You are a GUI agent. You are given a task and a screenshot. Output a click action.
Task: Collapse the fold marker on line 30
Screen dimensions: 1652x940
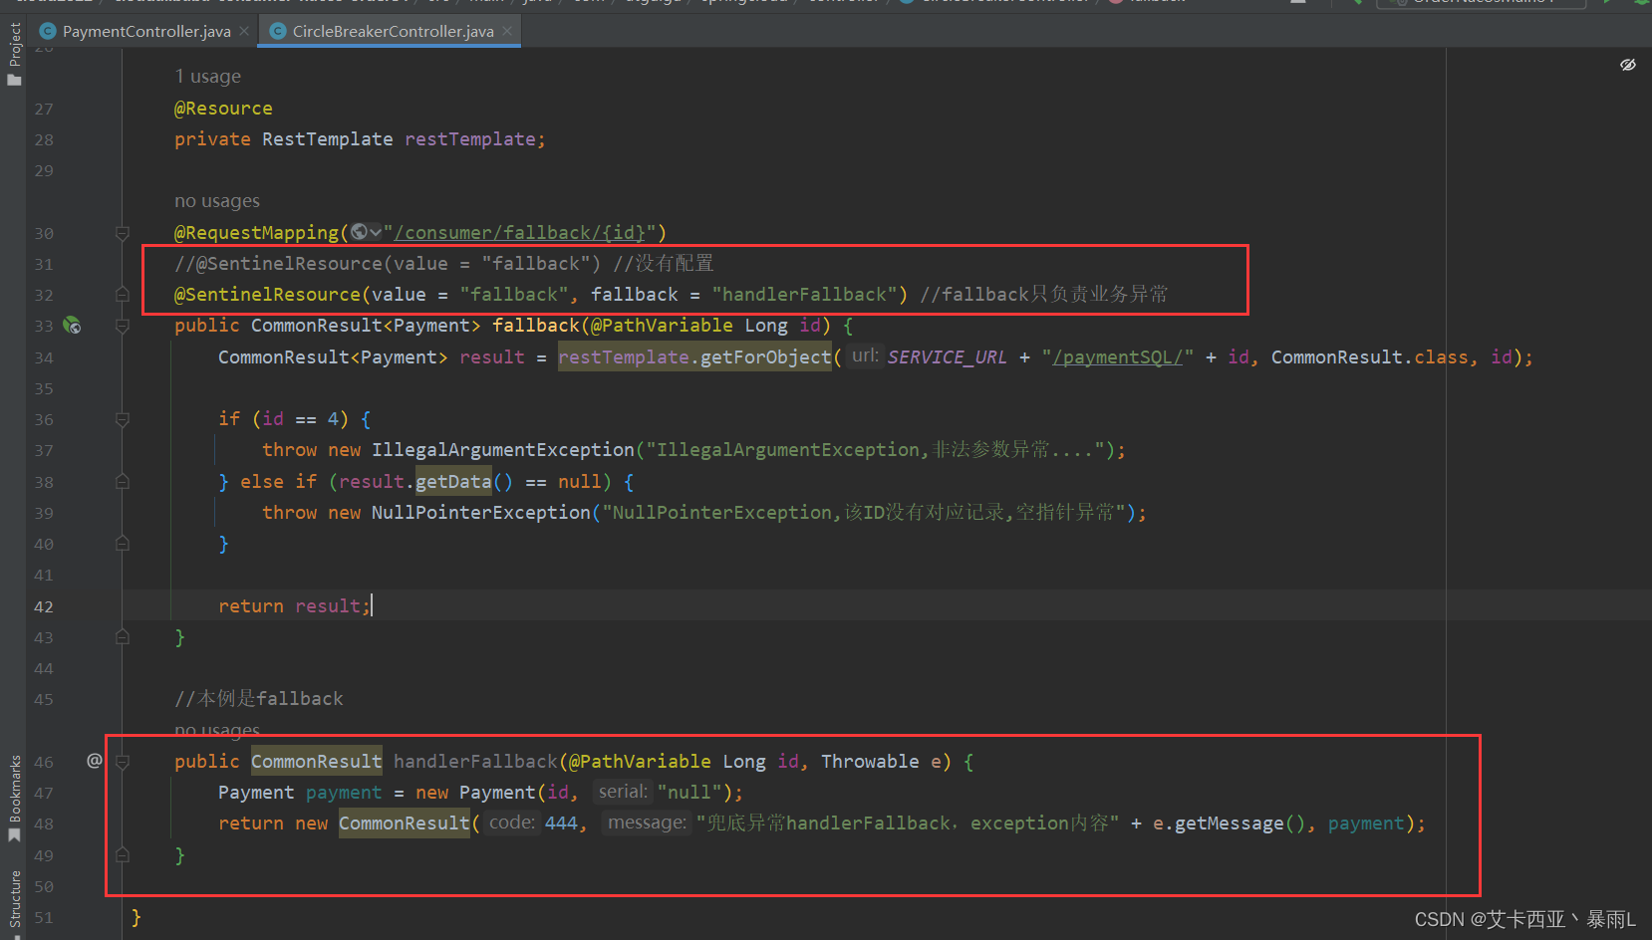[x=123, y=233]
